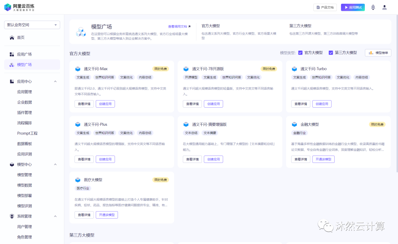Open 数据看板 menu item

[24, 144]
